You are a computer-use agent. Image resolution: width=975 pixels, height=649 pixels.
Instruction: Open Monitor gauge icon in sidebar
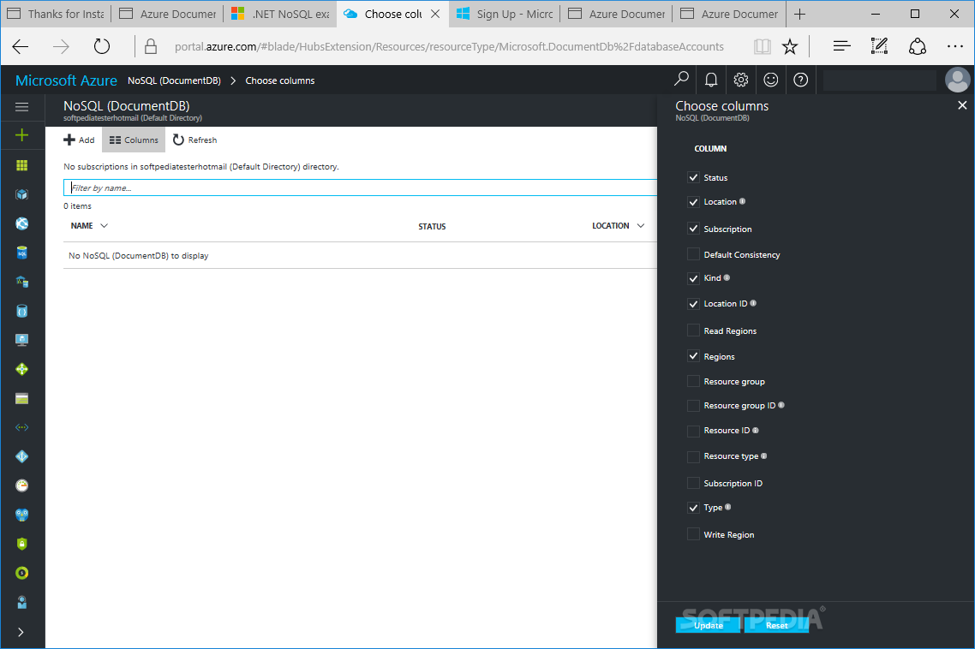tap(21, 485)
